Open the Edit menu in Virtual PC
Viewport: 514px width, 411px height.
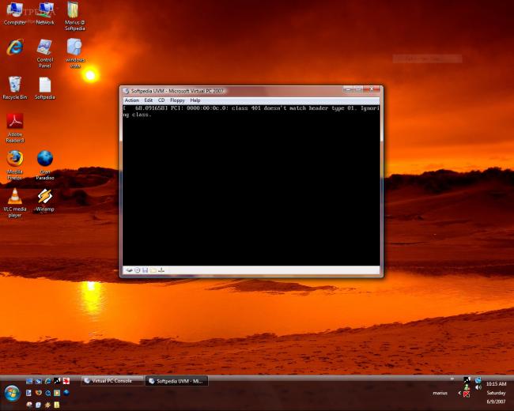[x=149, y=100]
